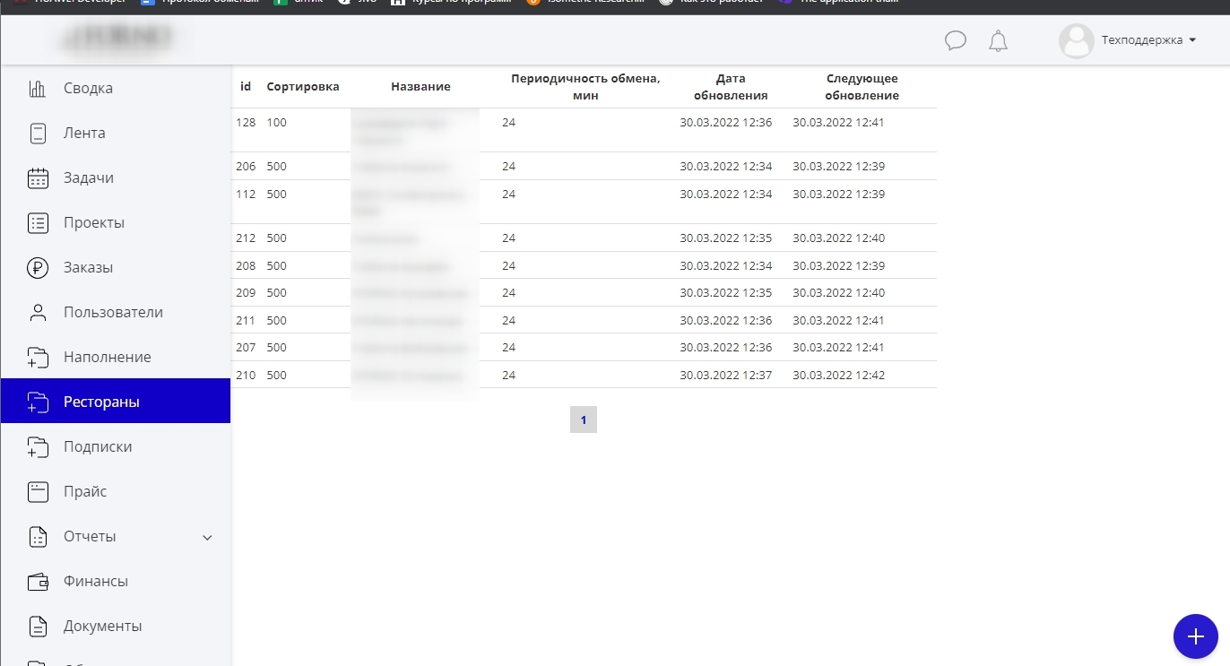Click the Сводка chart icon

pyautogui.click(x=38, y=88)
